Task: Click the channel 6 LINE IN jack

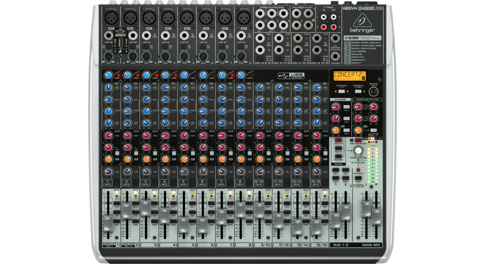Action: click(202, 36)
